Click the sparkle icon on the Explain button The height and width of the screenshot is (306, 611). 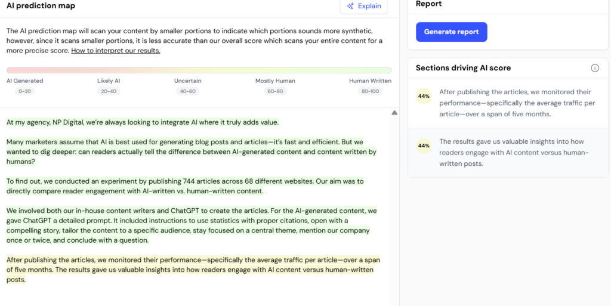click(350, 6)
